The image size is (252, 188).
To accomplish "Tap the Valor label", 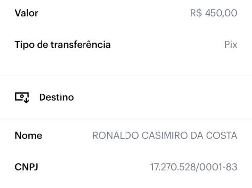I will coord(26,13).
